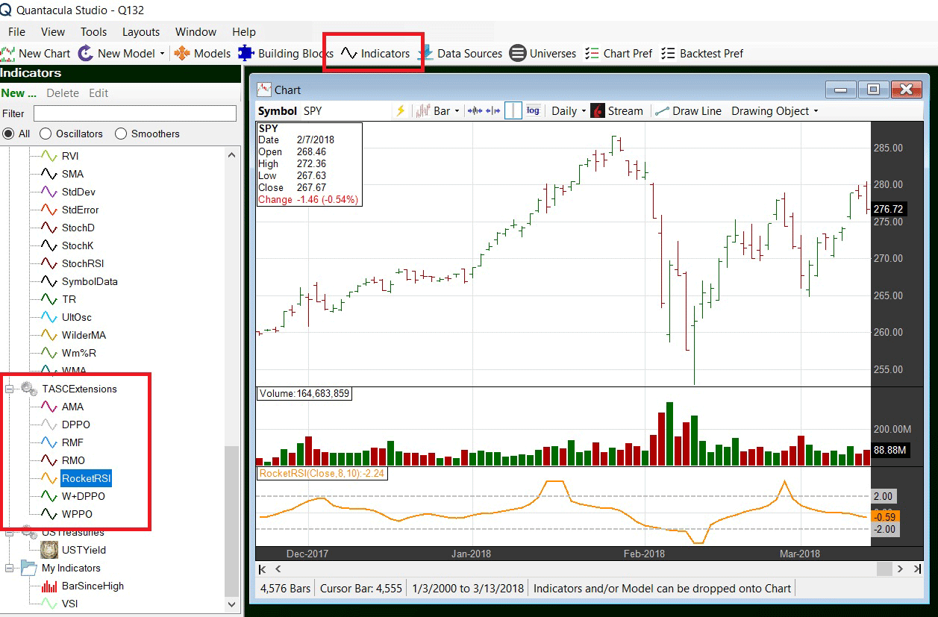Viewport: 938px width, 617px height.
Task: Select the TR indicator
Action: click(x=69, y=299)
